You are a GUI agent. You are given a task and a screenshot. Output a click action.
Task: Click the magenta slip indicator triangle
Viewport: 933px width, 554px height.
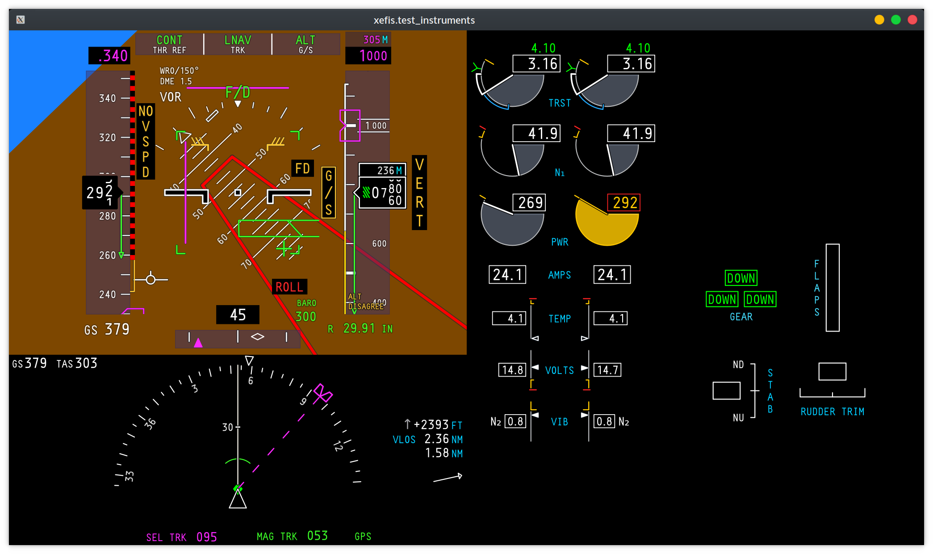click(198, 343)
